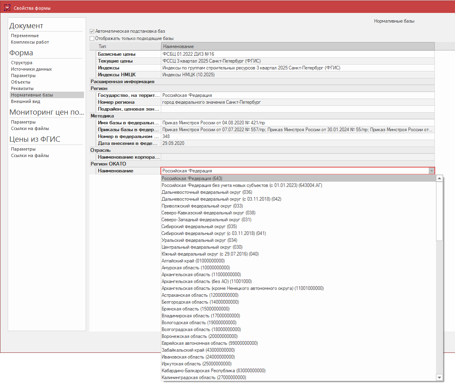The height and width of the screenshot is (390, 455).
Task: Select Реквизиты in the sidebar
Action: pos(22,88)
